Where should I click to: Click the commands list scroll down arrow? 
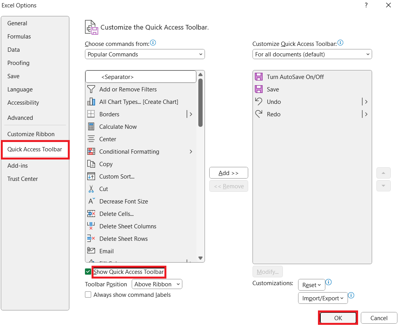pyautogui.click(x=200, y=258)
